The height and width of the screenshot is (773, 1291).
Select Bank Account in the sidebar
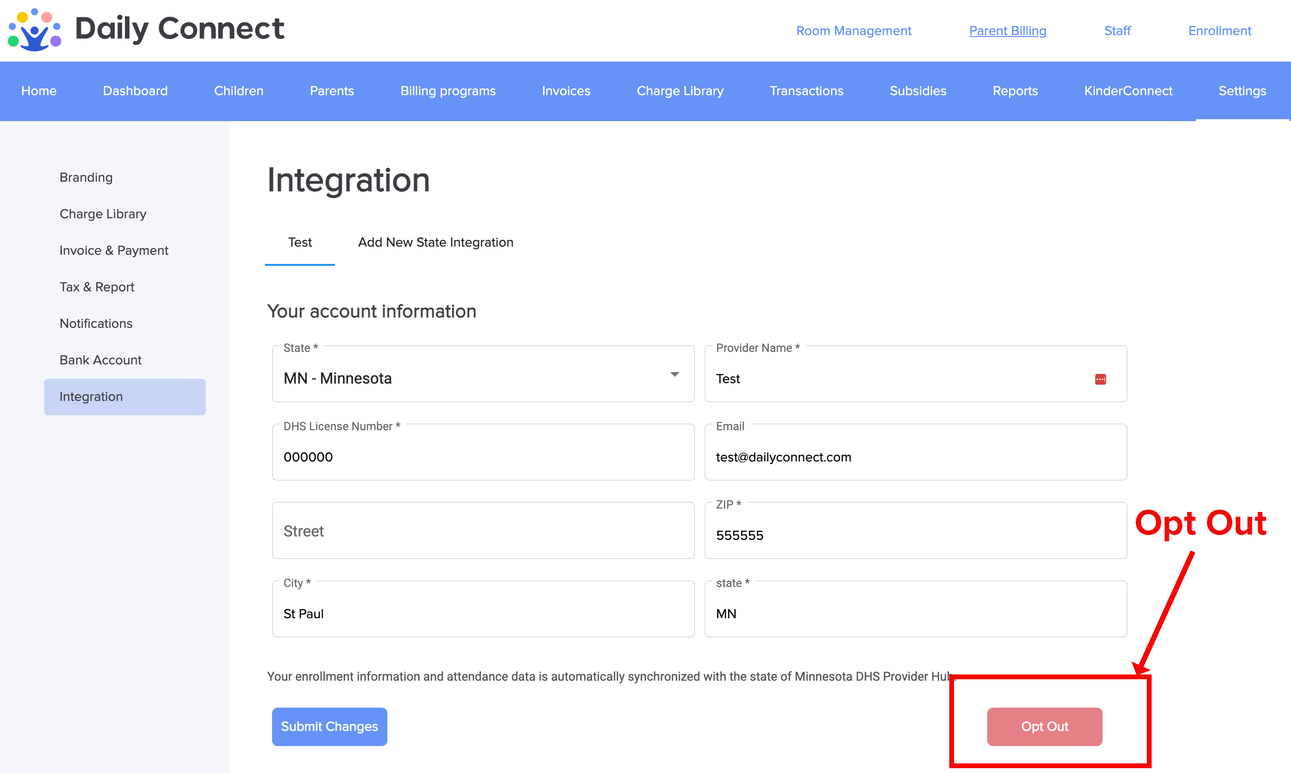click(100, 360)
